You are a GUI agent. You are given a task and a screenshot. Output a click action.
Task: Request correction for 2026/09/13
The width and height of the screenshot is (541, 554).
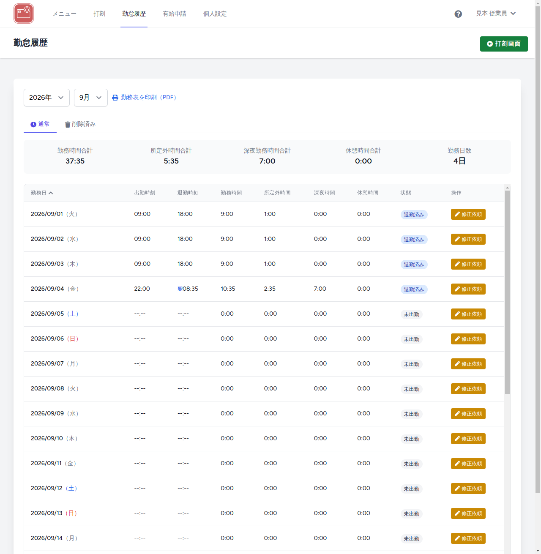coord(468,513)
